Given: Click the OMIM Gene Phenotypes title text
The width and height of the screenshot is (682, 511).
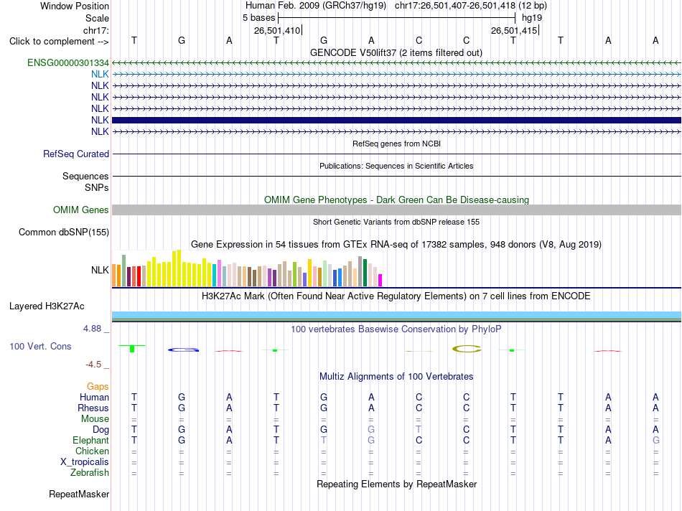Looking at the screenshot, I should tap(397, 200).
